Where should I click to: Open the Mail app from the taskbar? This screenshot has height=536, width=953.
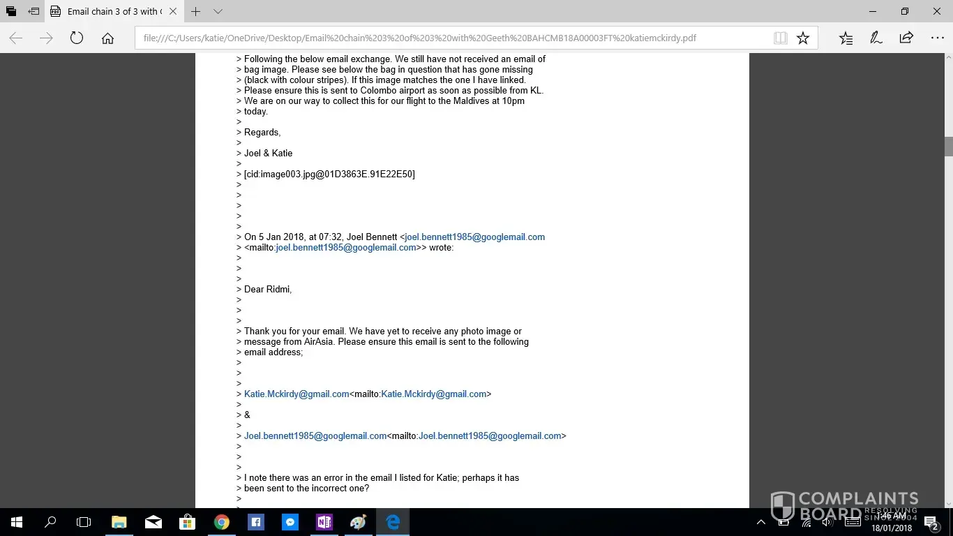pos(153,522)
